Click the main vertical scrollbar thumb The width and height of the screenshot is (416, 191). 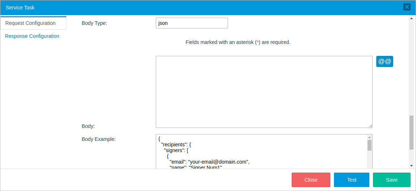[411, 132]
